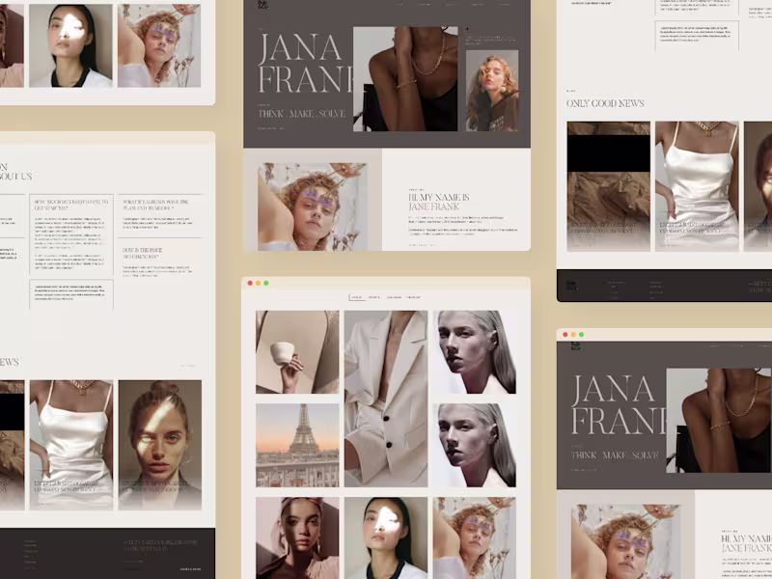Click the white cursor arrow over the hero image

click(x=467, y=29)
